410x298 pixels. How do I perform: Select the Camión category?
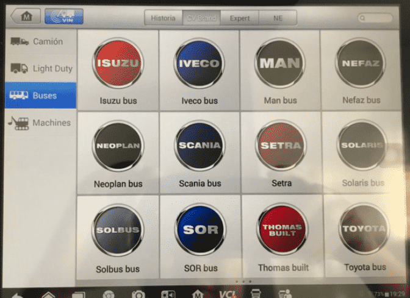[x=40, y=41]
